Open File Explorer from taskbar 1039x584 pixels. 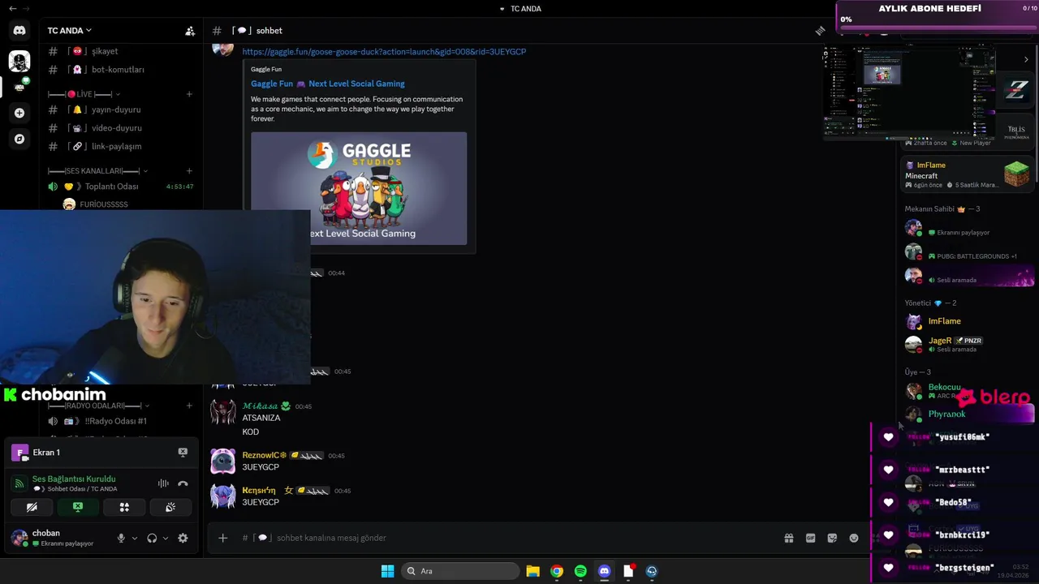532,571
